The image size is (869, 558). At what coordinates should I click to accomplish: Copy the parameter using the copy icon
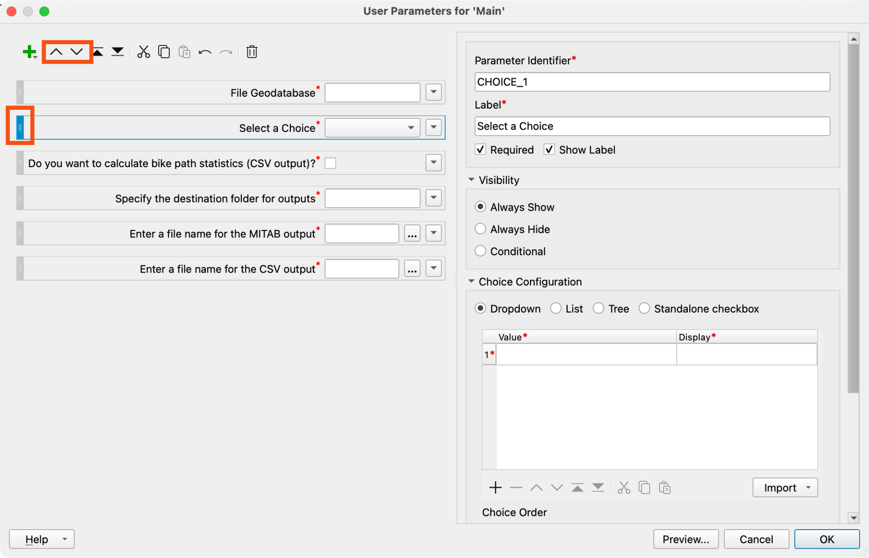164,52
